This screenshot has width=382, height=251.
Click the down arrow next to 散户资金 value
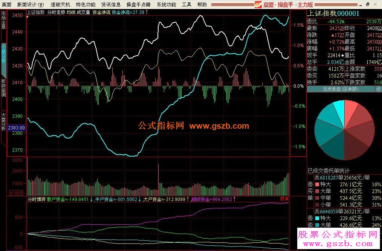pyautogui.click(x=92, y=199)
